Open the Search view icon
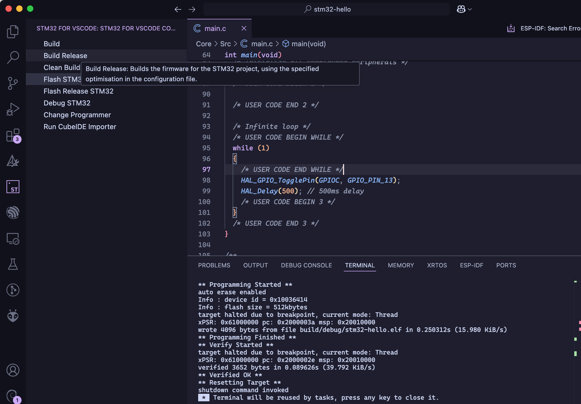581x404 pixels. [13, 58]
